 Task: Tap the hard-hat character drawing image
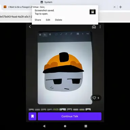pyautogui.click(x=65, y=68)
